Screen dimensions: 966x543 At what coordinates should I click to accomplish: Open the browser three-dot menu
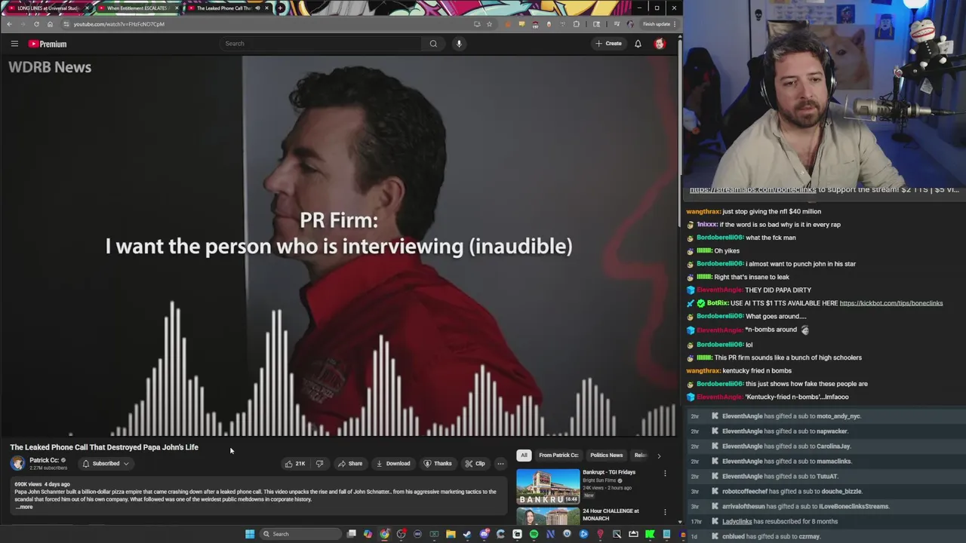pos(675,24)
